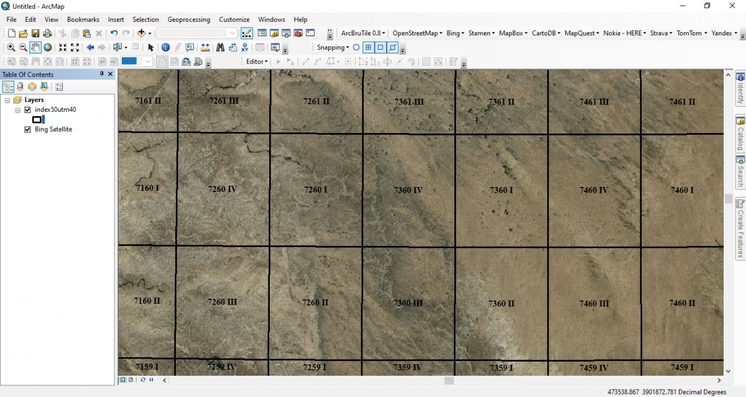Open the Snapping options menu

point(333,47)
